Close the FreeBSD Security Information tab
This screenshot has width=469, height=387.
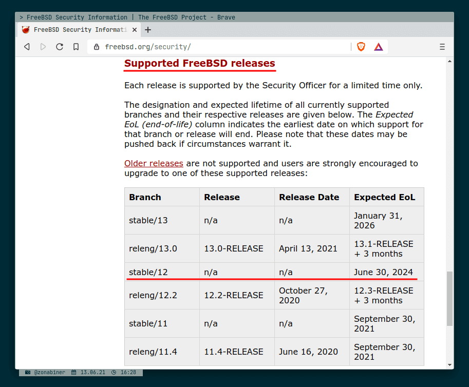coord(135,30)
